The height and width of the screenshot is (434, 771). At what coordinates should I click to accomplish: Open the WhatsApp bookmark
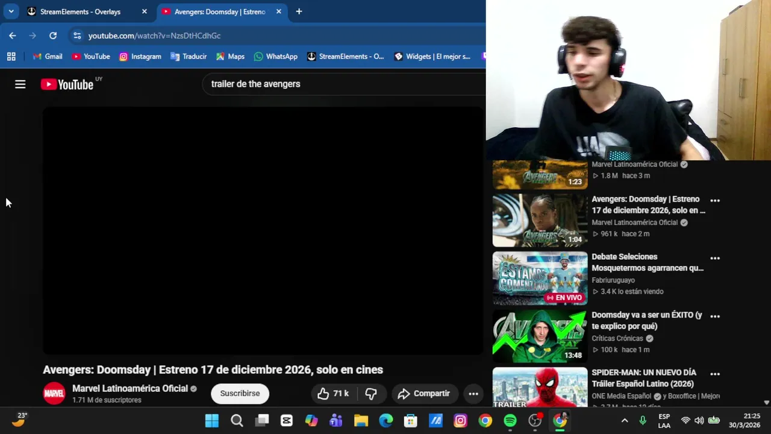(x=276, y=56)
